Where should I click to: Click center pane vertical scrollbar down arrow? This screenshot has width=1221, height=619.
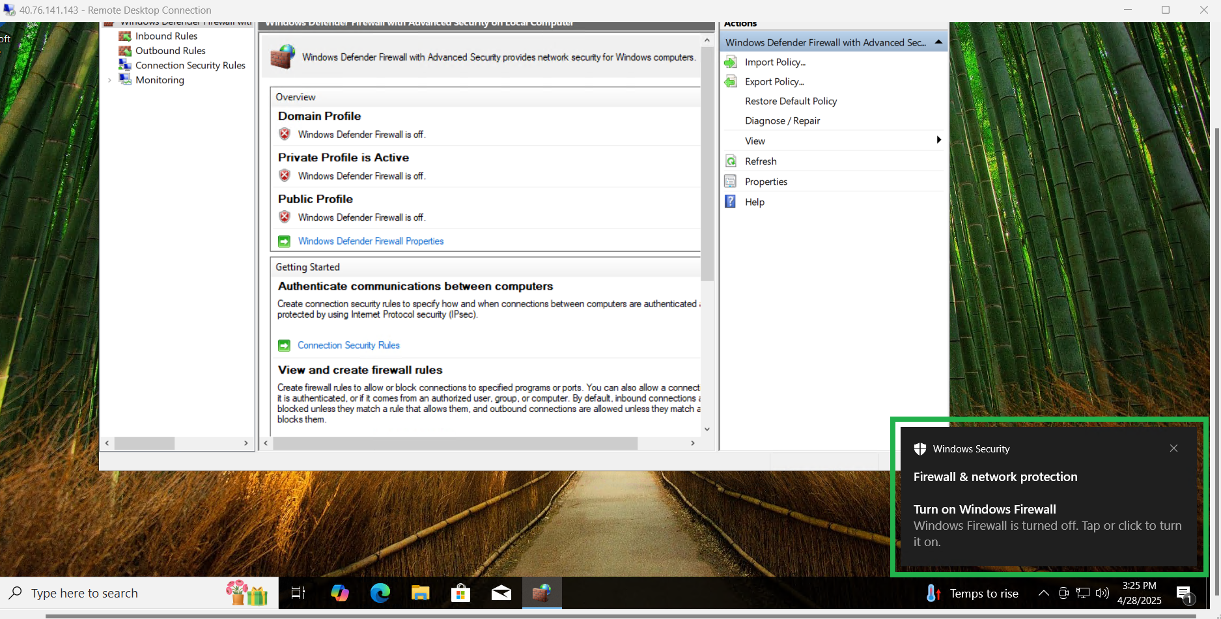[x=707, y=430]
